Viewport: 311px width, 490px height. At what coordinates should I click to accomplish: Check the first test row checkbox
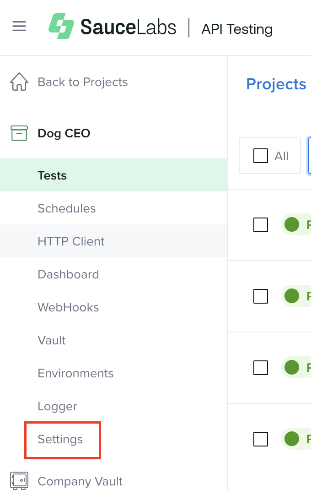coord(261,225)
